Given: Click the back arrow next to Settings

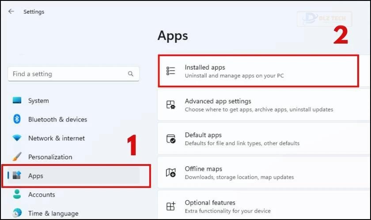Looking at the screenshot, I should pos(11,11).
